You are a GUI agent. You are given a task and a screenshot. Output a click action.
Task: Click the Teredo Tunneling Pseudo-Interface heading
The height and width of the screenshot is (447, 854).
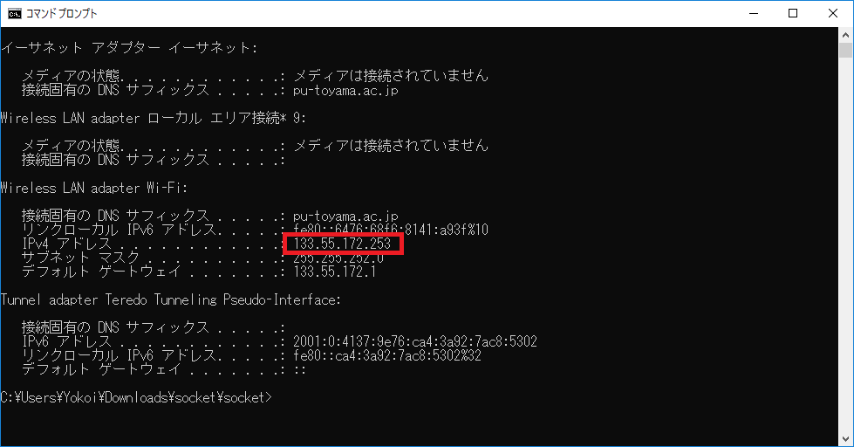(x=170, y=299)
